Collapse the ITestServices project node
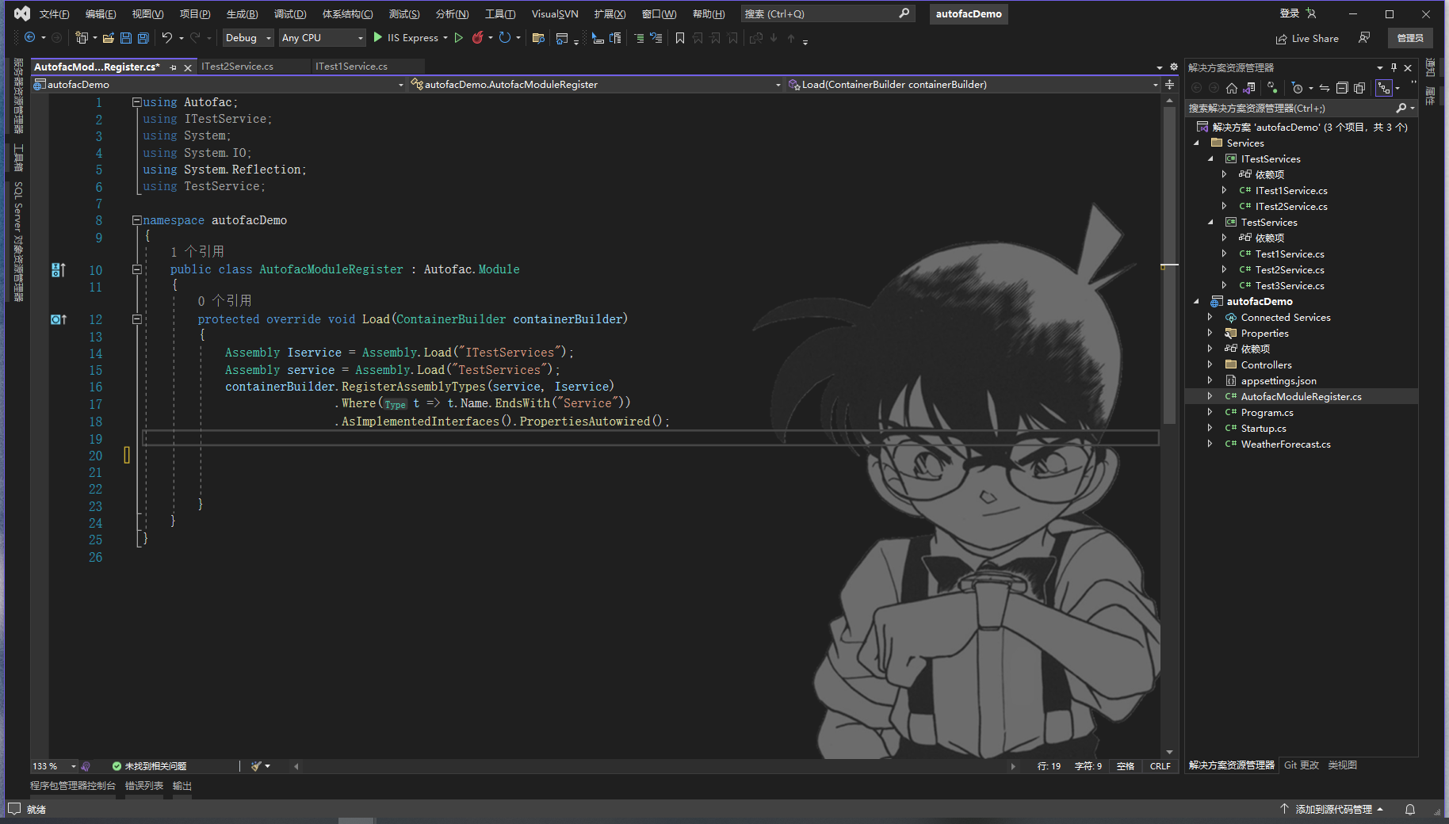 point(1211,158)
